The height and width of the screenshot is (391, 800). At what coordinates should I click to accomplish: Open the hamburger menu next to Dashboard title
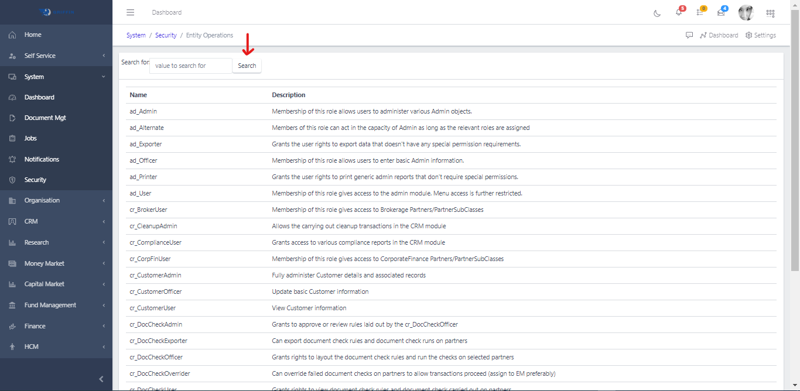130,12
